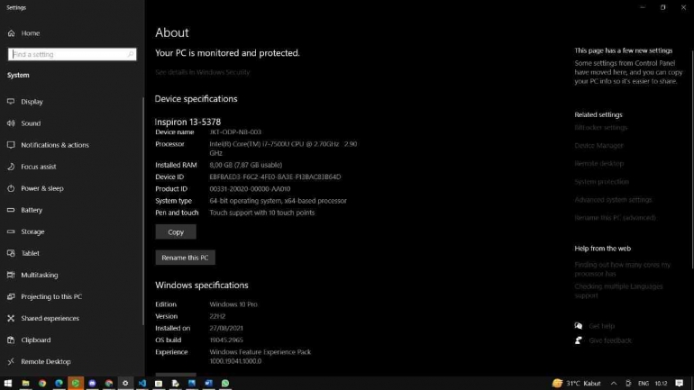The width and height of the screenshot is (694, 390).
Task: Open System protection link
Action: click(x=601, y=182)
